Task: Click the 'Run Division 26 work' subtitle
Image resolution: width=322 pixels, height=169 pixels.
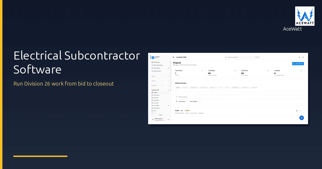Action: click(64, 84)
